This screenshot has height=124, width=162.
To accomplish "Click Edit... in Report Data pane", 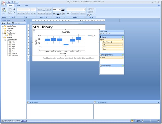I will pos(9,23).
